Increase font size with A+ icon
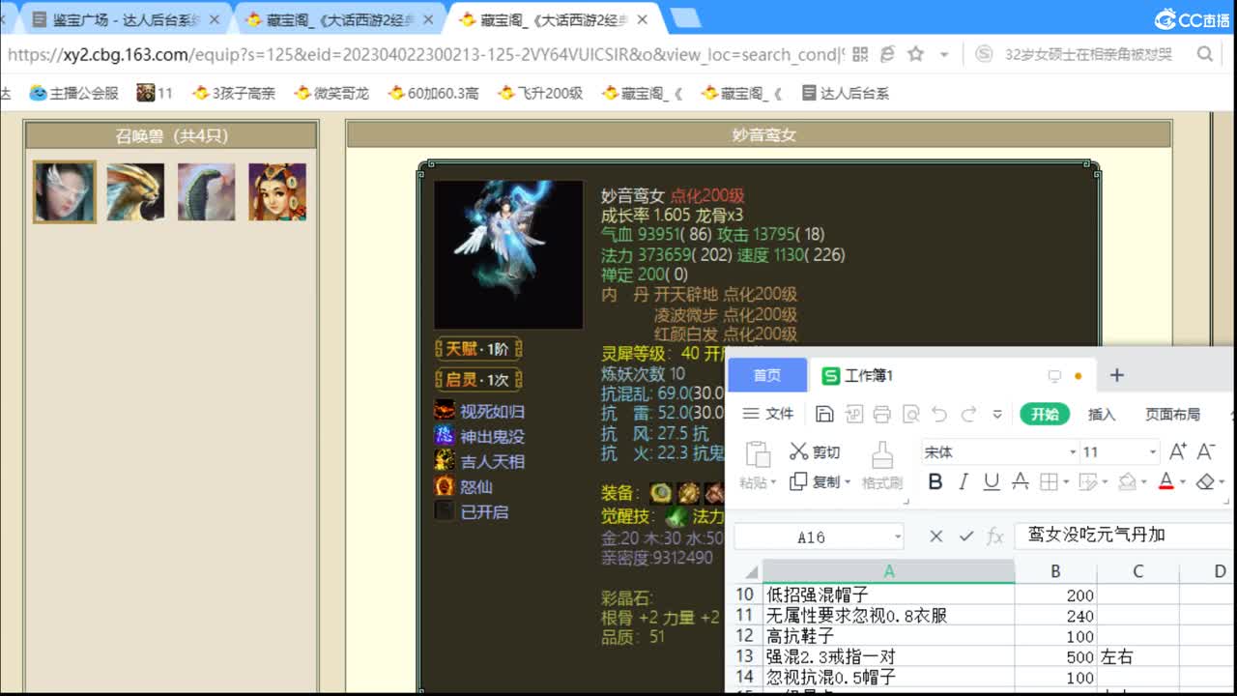This screenshot has height=696, width=1237. pyautogui.click(x=1178, y=451)
